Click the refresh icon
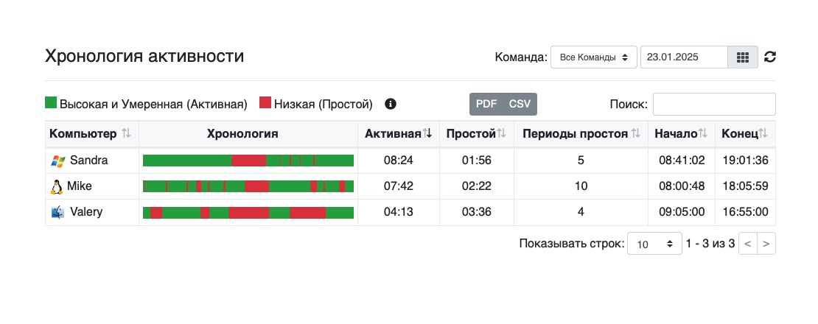Screen dimensions: 818x324 [770, 57]
